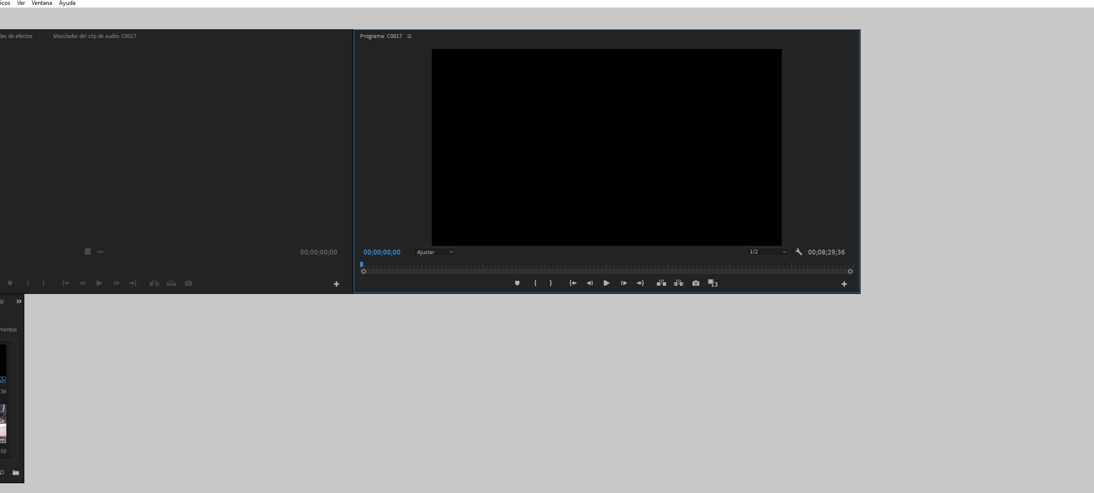Image resolution: width=1094 pixels, height=493 pixels.
Task: Open the Ventana menu
Action: point(42,3)
